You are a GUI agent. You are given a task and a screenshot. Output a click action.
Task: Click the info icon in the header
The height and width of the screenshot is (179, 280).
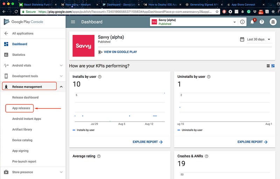click(242, 22)
